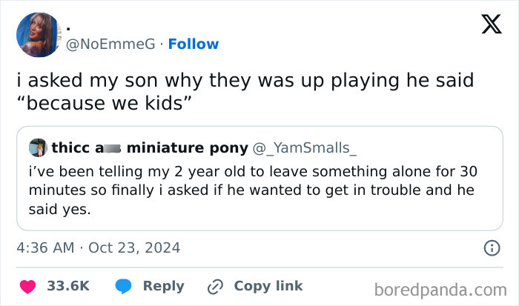This screenshot has width=519, height=306.
Task: Click the @_YamSmalls_ handle
Action: tap(305, 147)
